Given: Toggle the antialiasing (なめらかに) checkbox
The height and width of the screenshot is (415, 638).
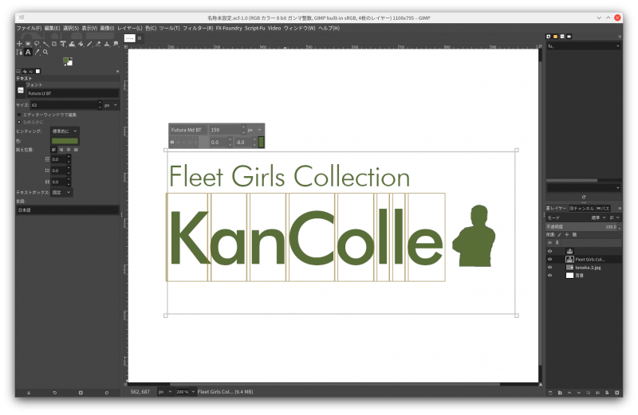Looking at the screenshot, I should pos(19,122).
